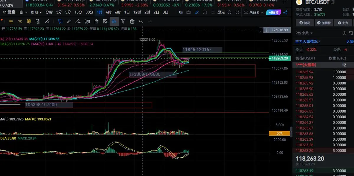Open the 显示 display menu
Viewport: 354px width, 176px height.
coord(221,12)
